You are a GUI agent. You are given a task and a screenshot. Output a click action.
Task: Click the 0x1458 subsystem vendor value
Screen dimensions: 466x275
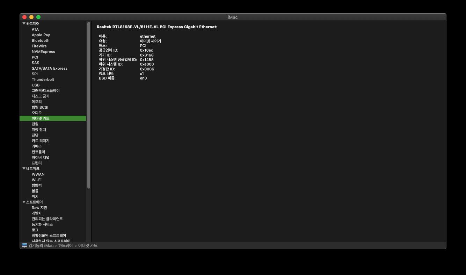pos(147,60)
